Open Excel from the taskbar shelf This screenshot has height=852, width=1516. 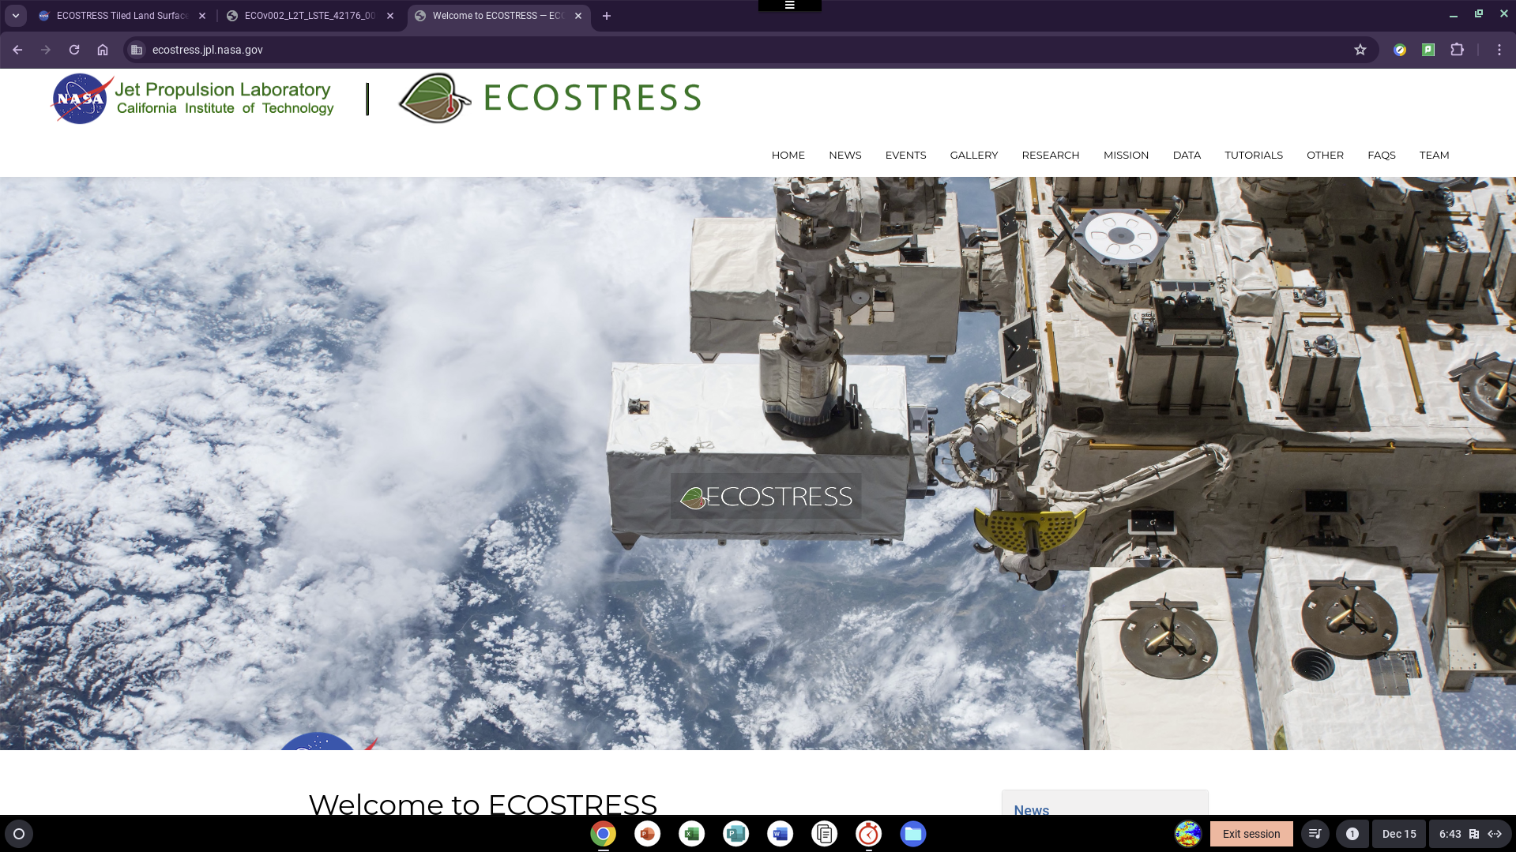click(x=691, y=834)
